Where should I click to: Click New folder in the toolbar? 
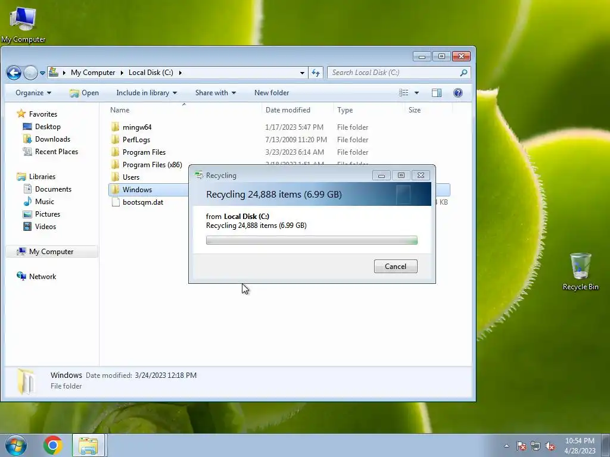272,93
